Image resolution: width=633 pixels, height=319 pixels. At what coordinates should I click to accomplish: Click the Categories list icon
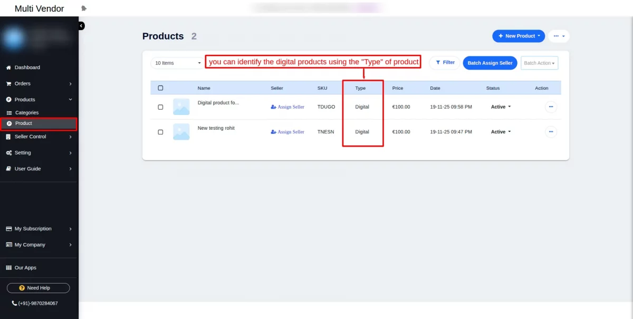pos(9,113)
